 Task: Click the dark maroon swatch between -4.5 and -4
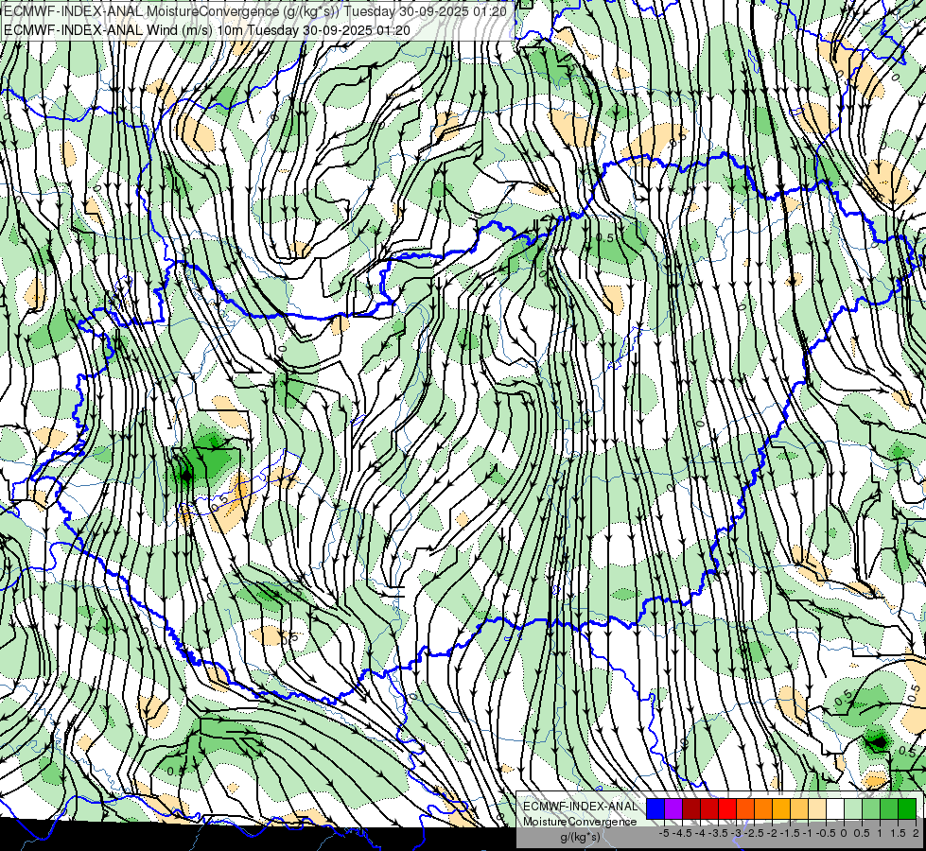(691, 808)
